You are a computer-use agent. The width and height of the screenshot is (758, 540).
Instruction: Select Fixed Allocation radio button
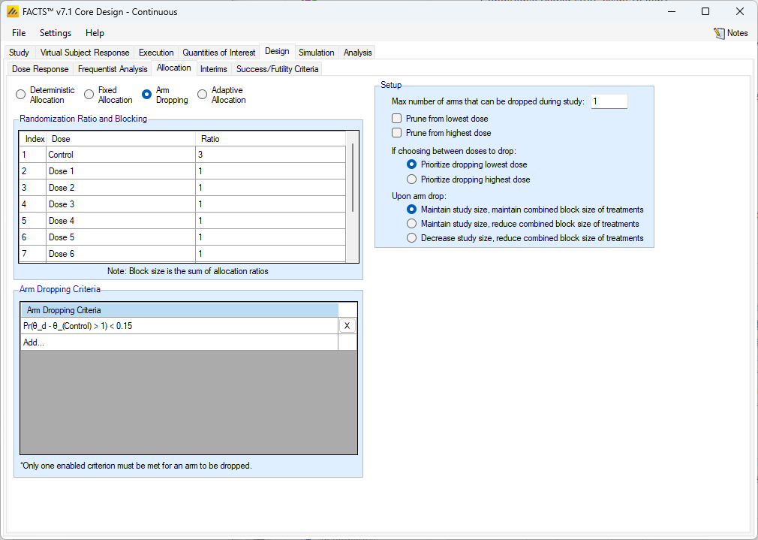[x=89, y=95]
